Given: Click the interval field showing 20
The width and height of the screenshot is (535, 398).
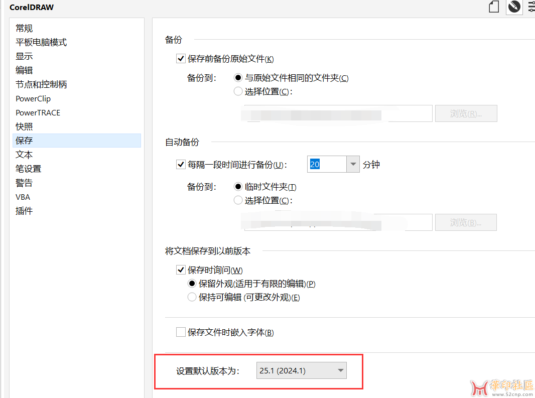Looking at the screenshot, I should point(327,164).
